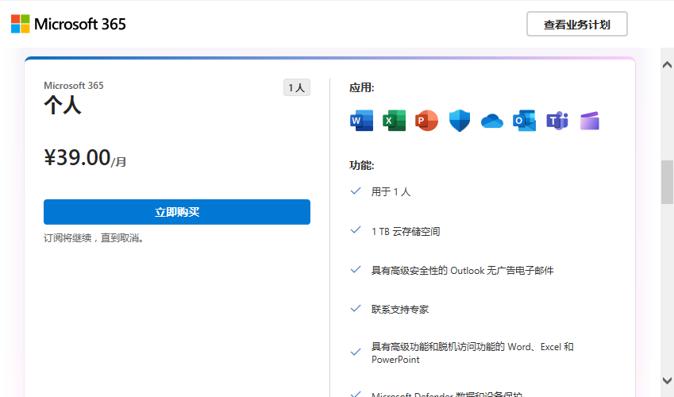Click the checkmark beside Outlook 无广告电子邮件

tap(356, 270)
